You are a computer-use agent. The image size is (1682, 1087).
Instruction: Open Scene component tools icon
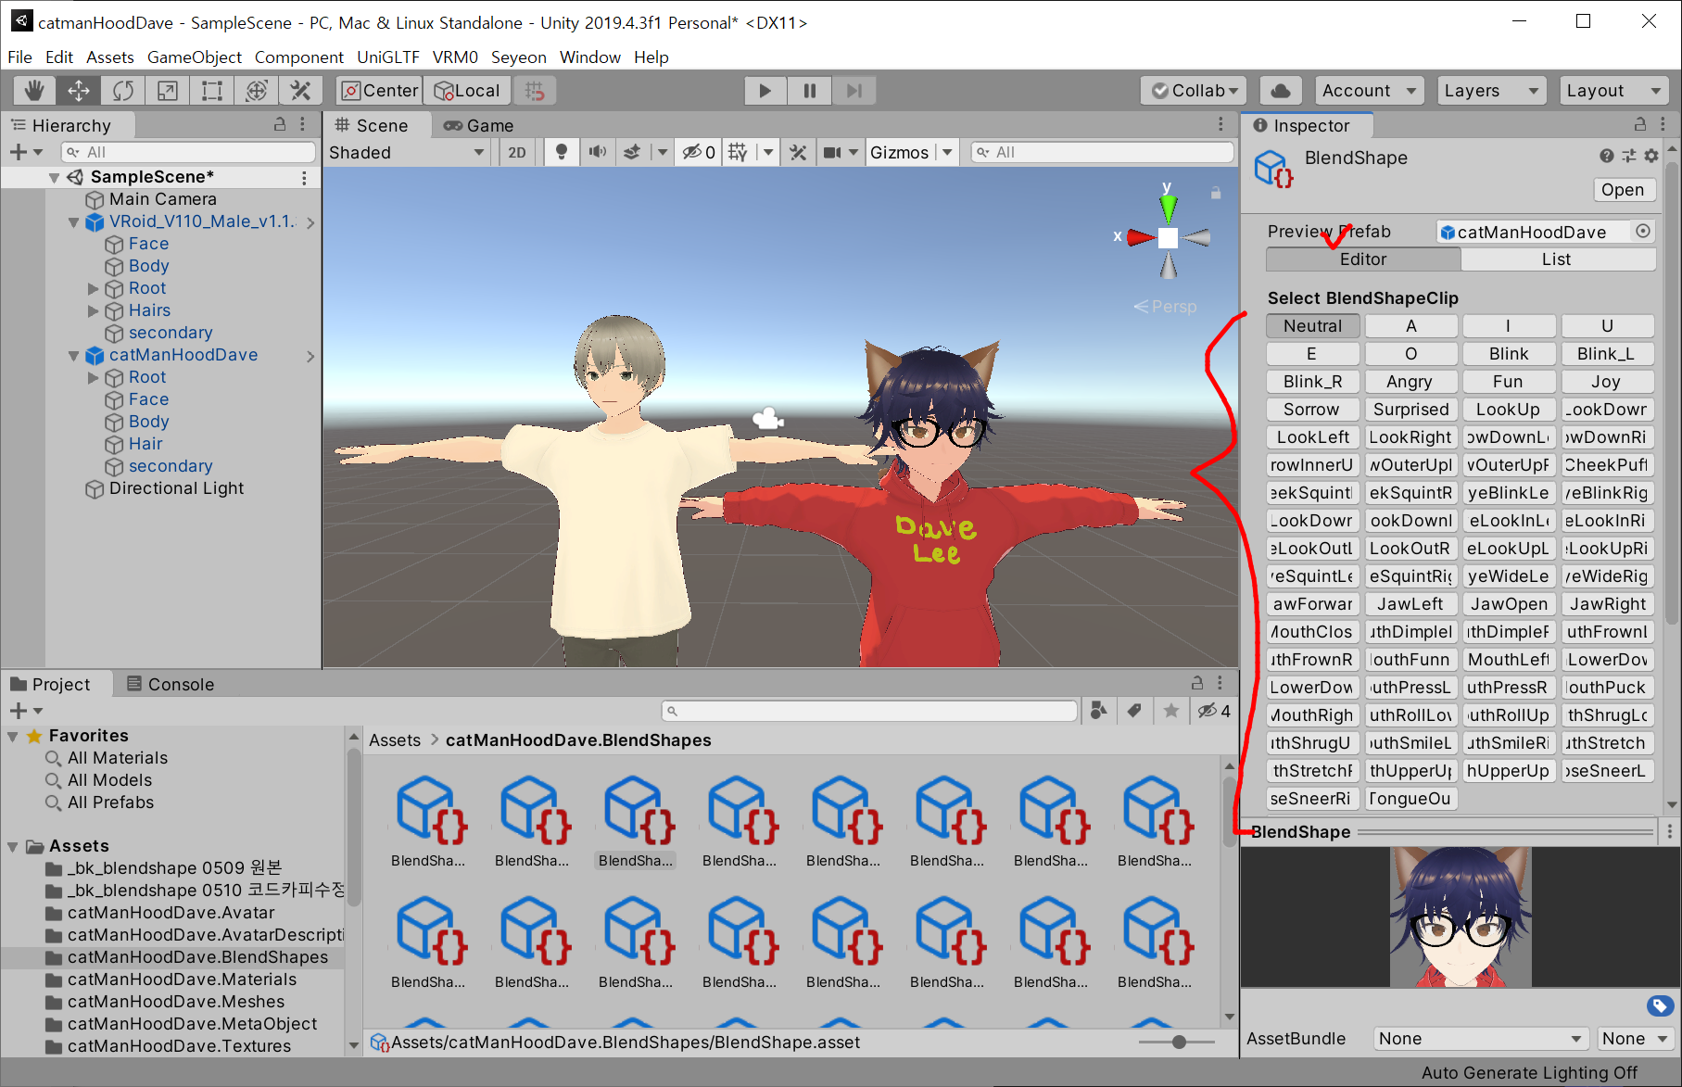[x=798, y=152]
